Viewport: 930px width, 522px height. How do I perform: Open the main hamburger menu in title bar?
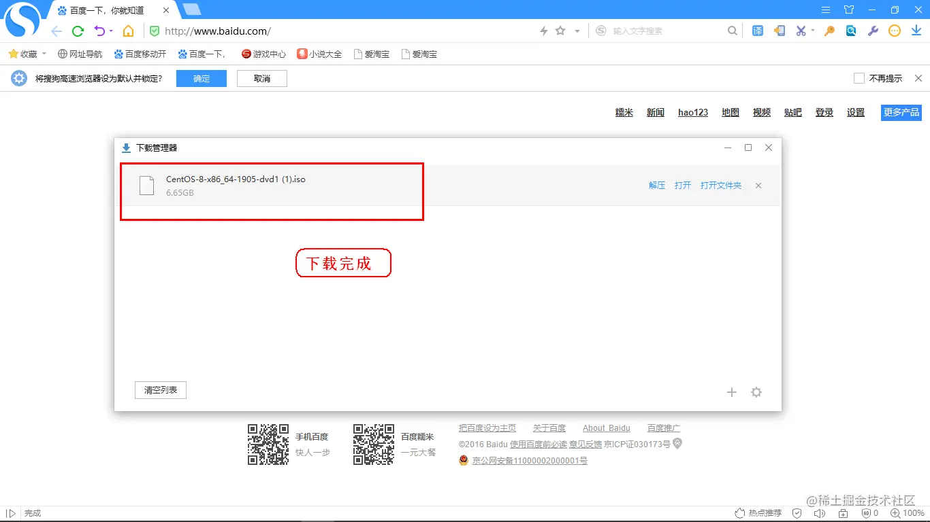click(x=826, y=10)
